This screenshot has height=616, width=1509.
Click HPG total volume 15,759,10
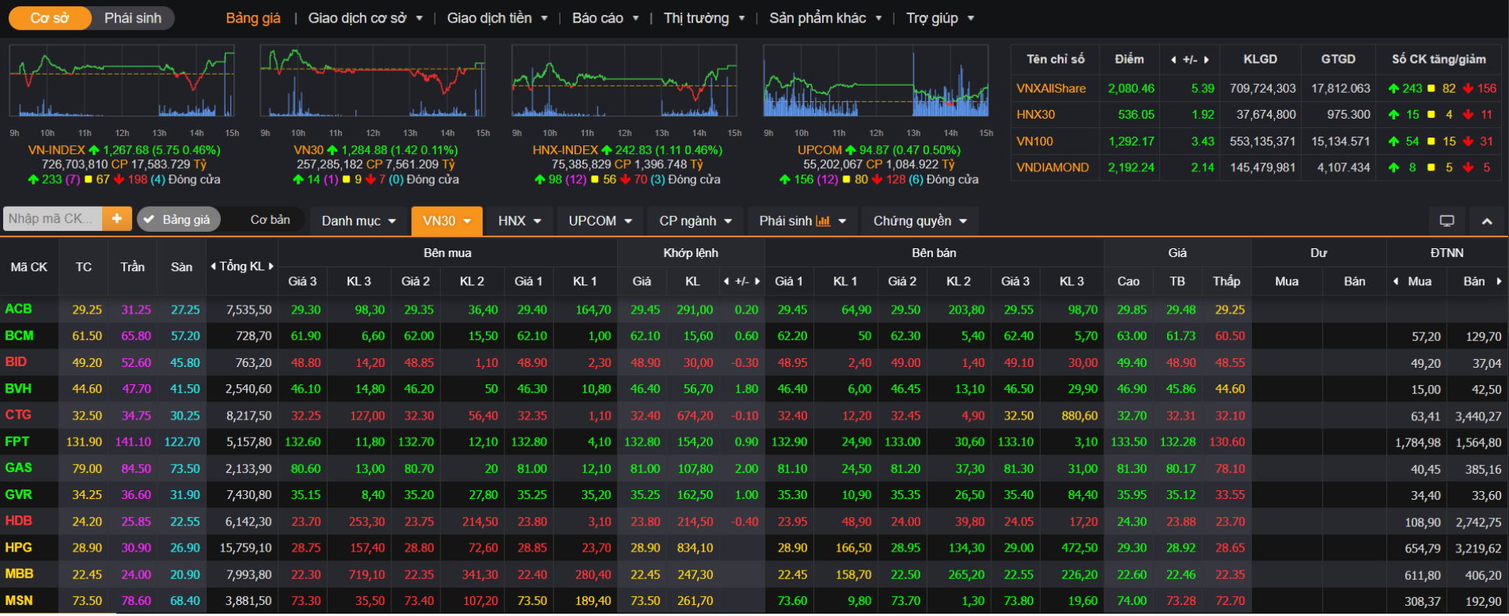click(x=245, y=548)
